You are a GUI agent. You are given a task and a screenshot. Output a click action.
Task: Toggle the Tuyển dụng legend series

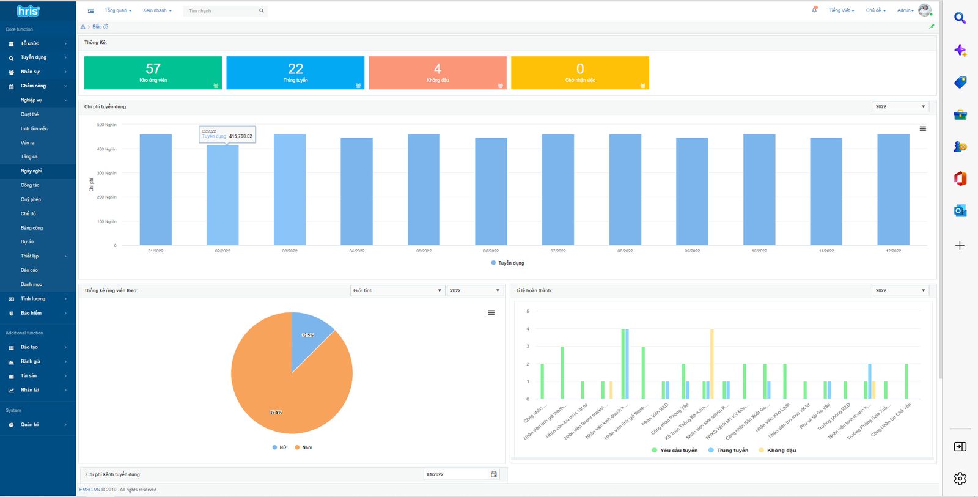[x=507, y=263]
